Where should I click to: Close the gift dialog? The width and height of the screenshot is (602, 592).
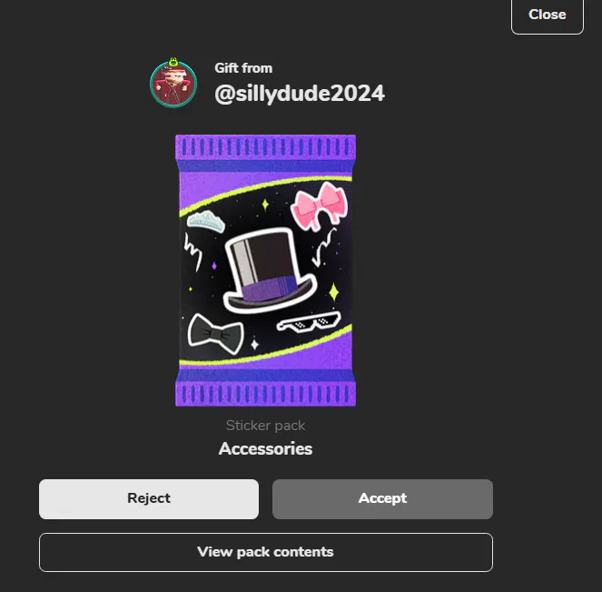548,15
